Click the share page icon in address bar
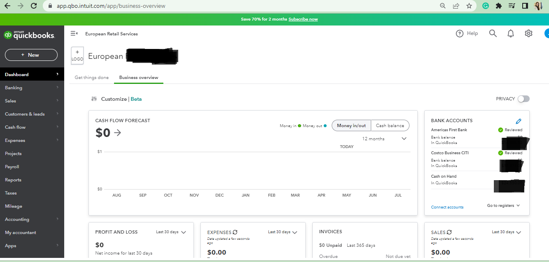The height and width of the screenshot is (262, 549). [456, 6]
